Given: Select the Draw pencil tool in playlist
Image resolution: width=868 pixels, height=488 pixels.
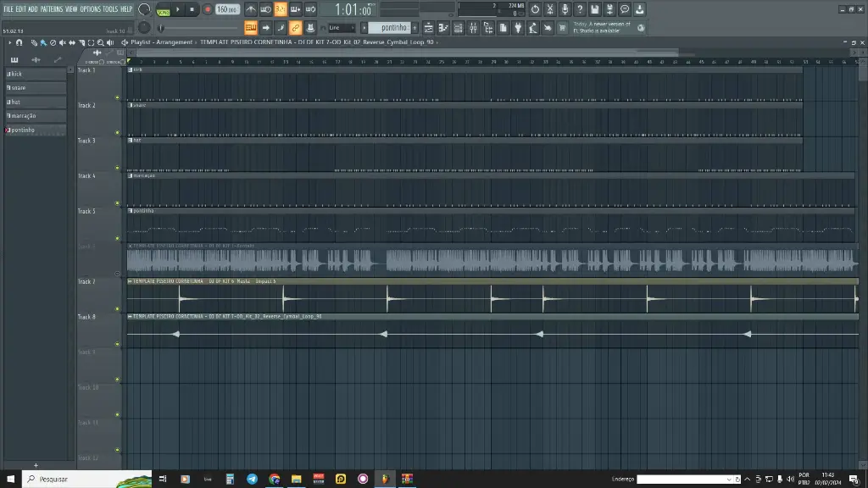Looking at the screenshot, I should point(34,42).
